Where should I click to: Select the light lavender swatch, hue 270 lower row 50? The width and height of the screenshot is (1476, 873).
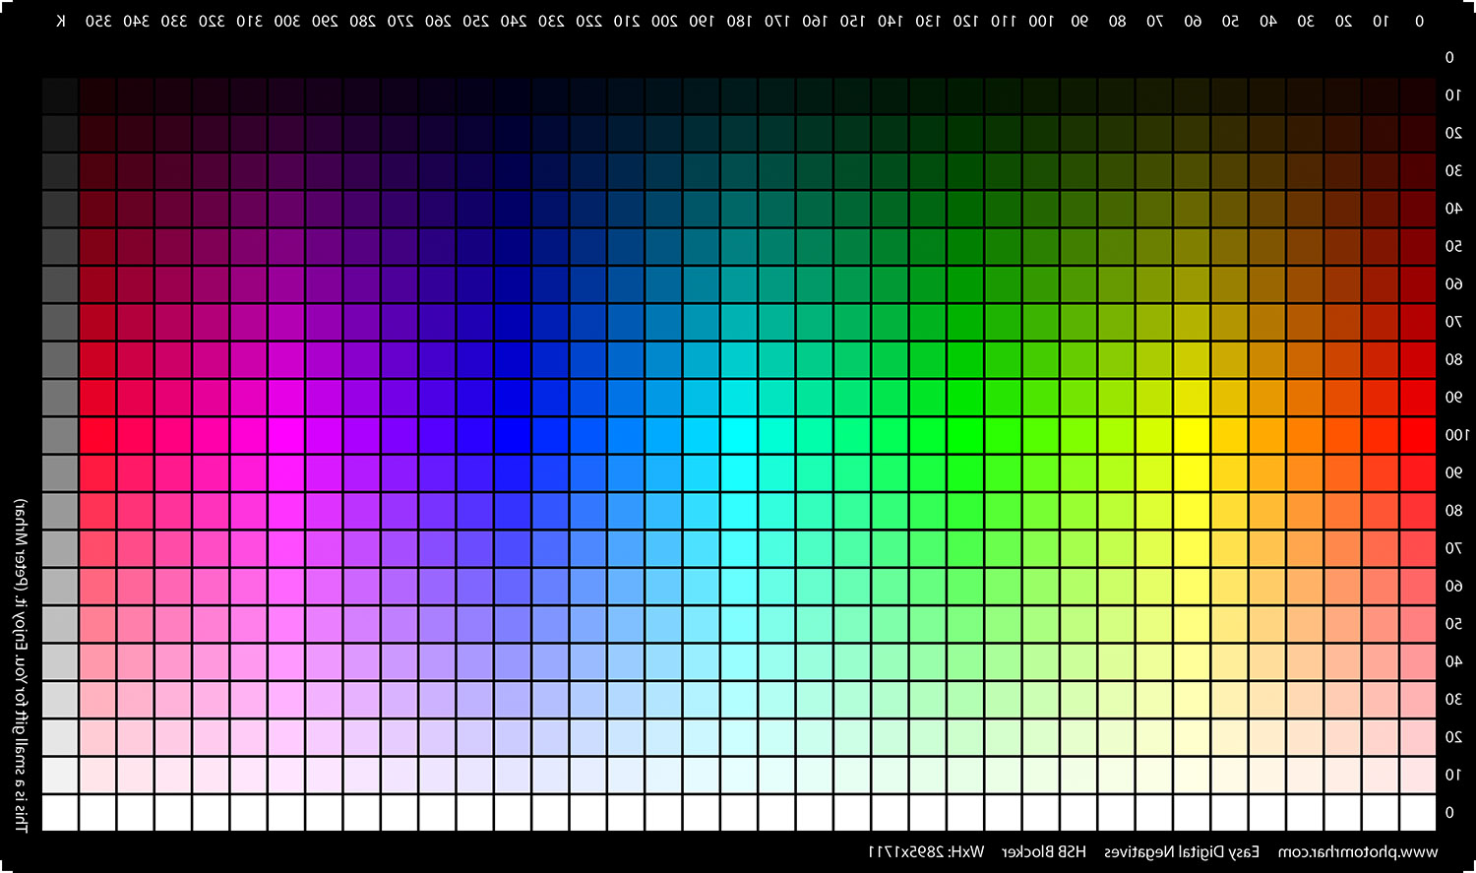[x=399, y=624]
